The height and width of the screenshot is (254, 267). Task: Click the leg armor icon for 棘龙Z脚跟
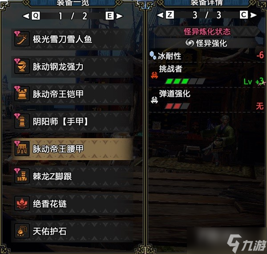point(22,176)
